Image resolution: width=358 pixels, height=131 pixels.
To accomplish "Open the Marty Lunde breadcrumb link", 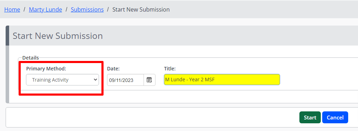I will (x=45, y=9).
